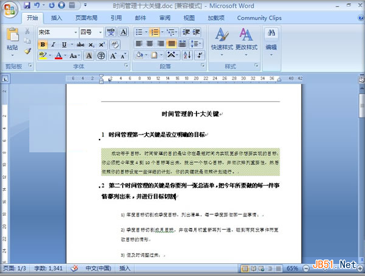The width and height of the screenshot is (365, 276).
Task: Open the 开始 ribbon tab
Action: [x=32, y=18]
